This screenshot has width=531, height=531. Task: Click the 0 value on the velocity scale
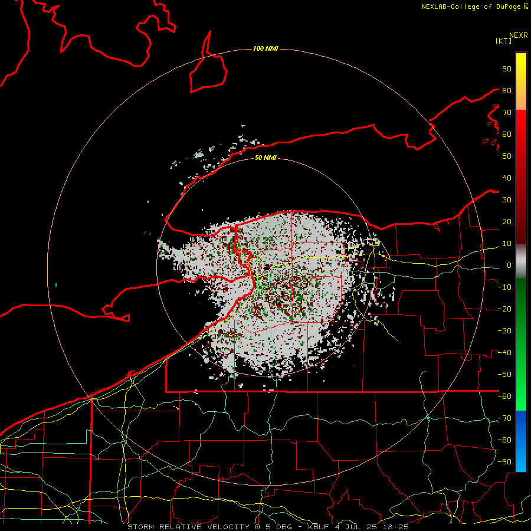point(509,265)
